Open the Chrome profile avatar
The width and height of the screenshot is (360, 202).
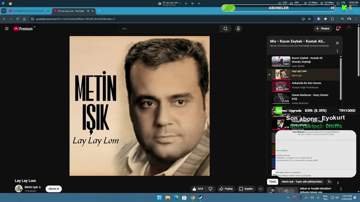349,19
